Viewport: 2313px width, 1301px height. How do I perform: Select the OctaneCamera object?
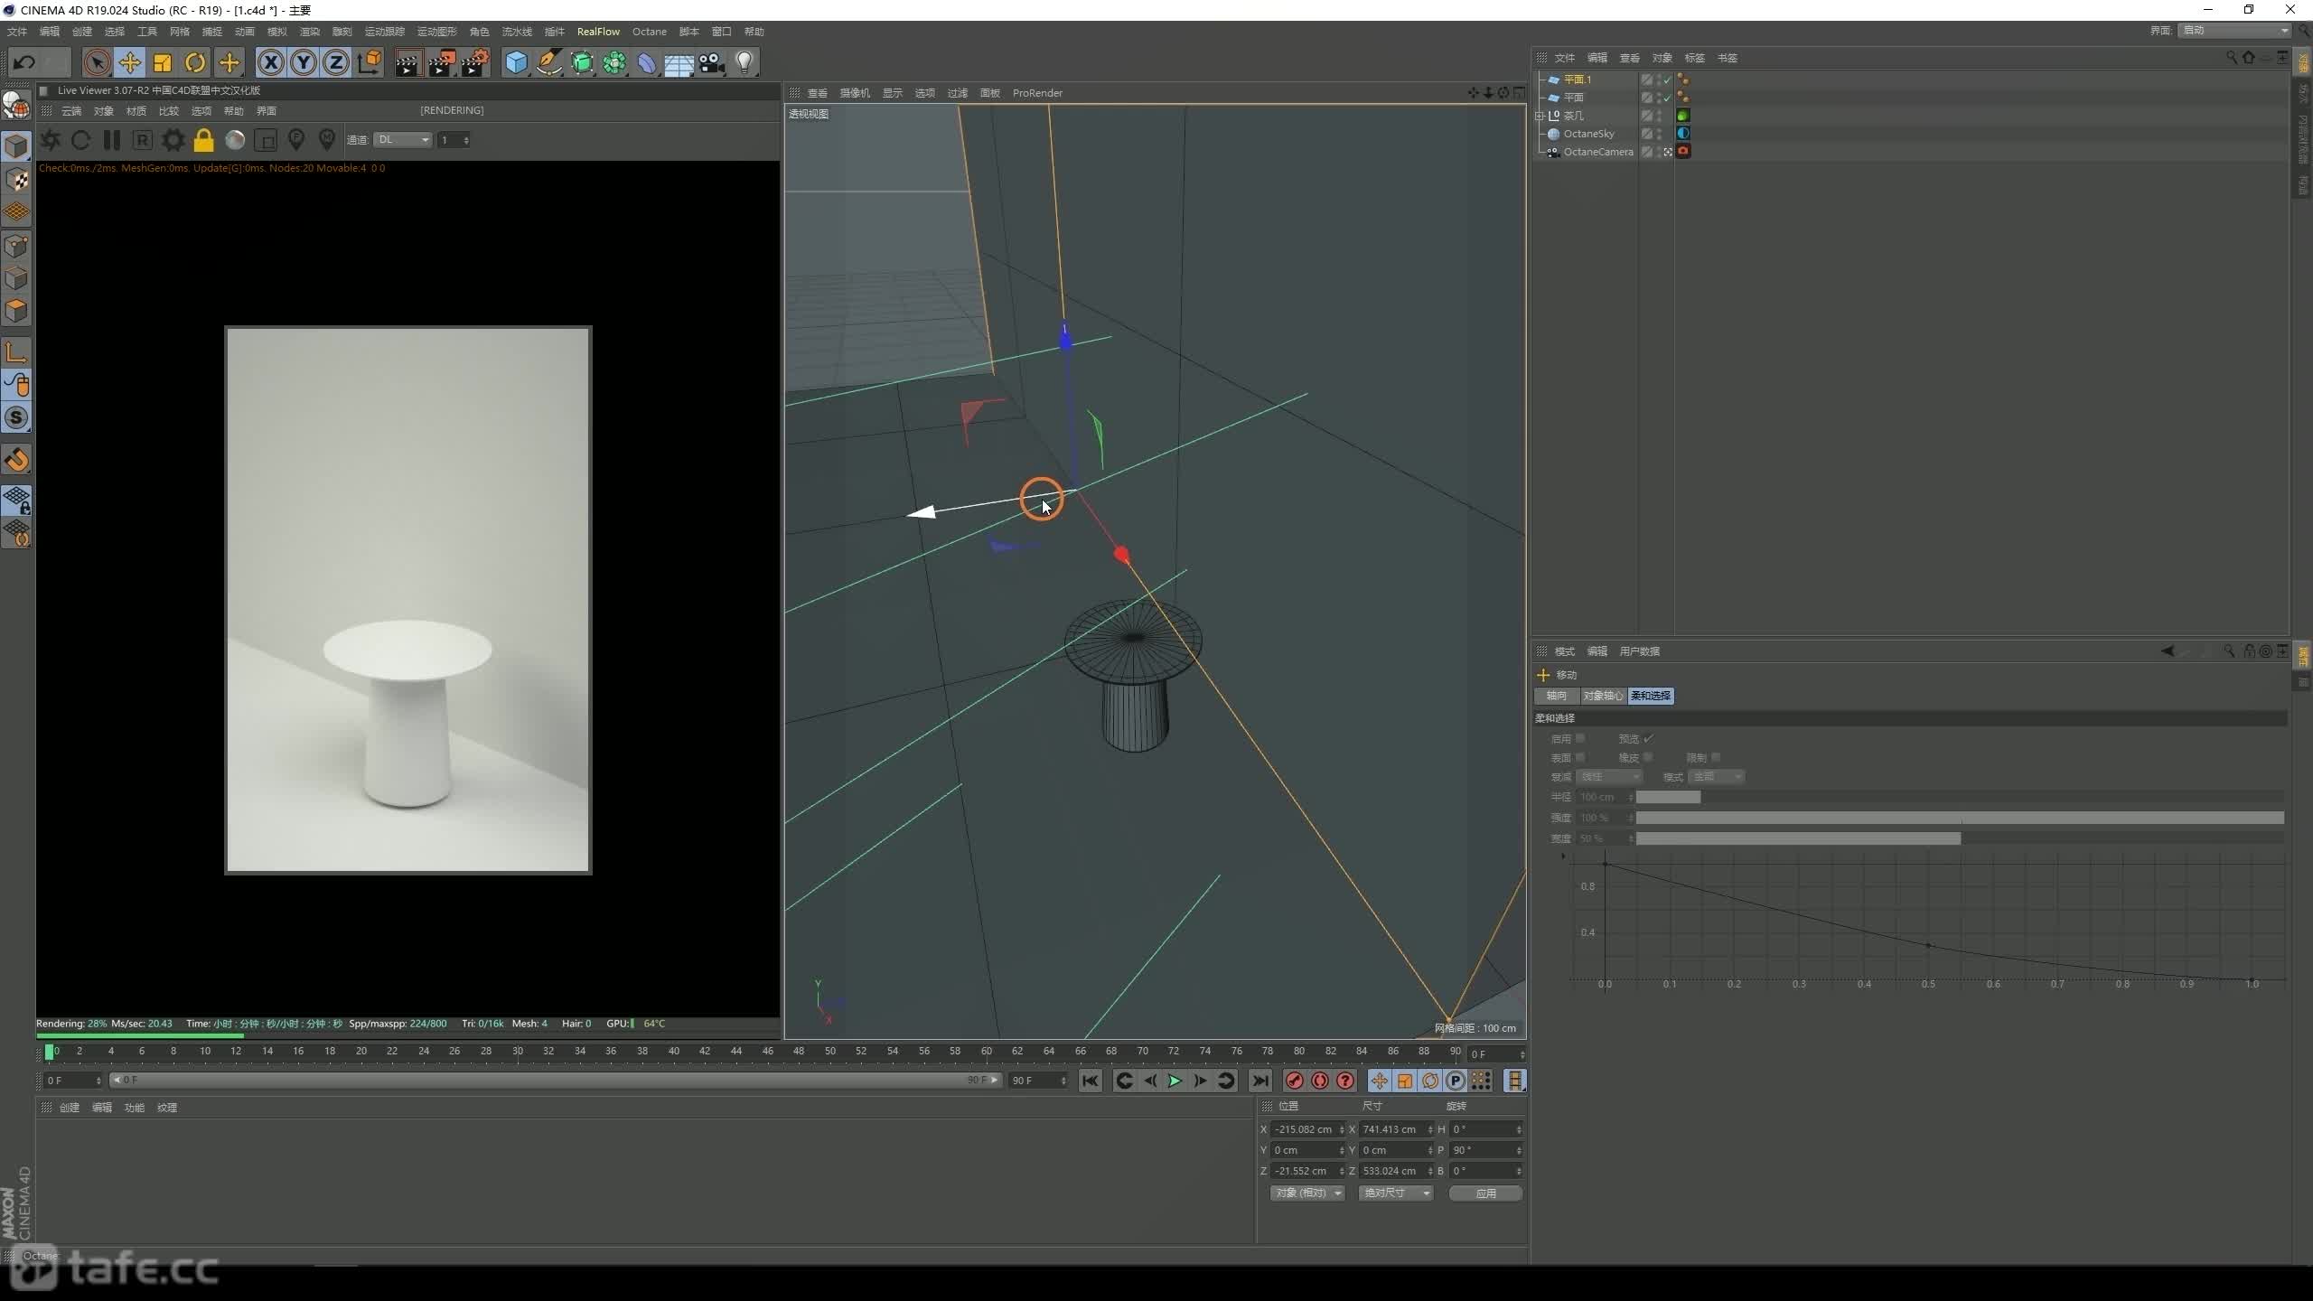pyautogui.click(x=1597, y=152)
